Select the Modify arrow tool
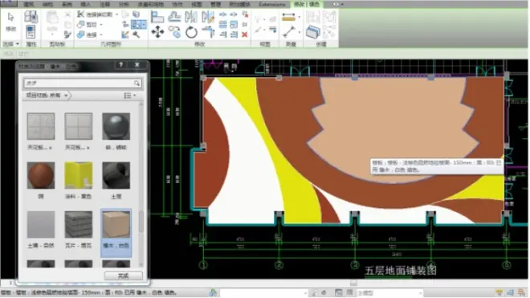Image resolution: width=530 pixels, height=298 pixels. point(10,17)
